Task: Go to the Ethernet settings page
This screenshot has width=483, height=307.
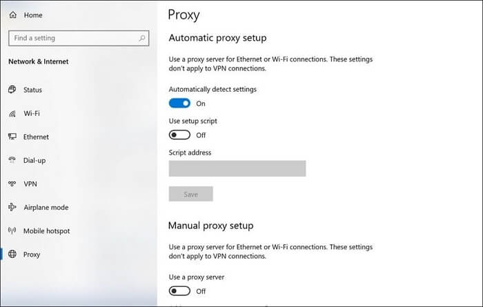Action: pos(36,137)
